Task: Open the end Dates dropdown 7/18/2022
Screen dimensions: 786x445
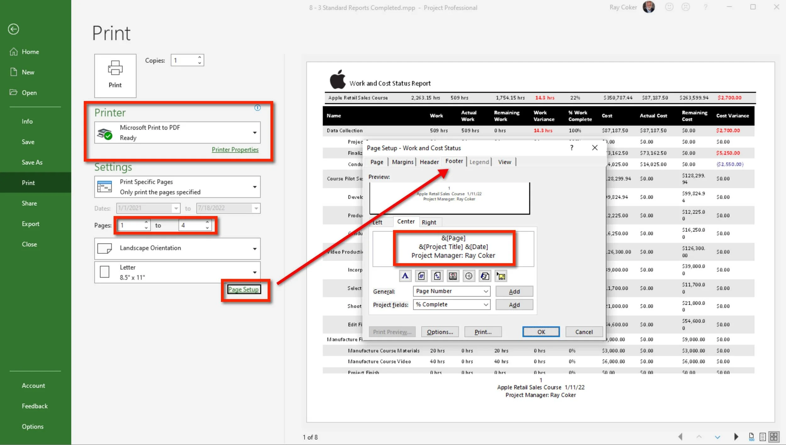Action: [256, 208]
